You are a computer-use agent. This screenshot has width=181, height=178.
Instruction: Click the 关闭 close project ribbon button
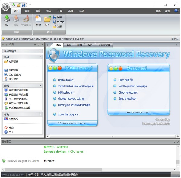[x=58, y=27]
